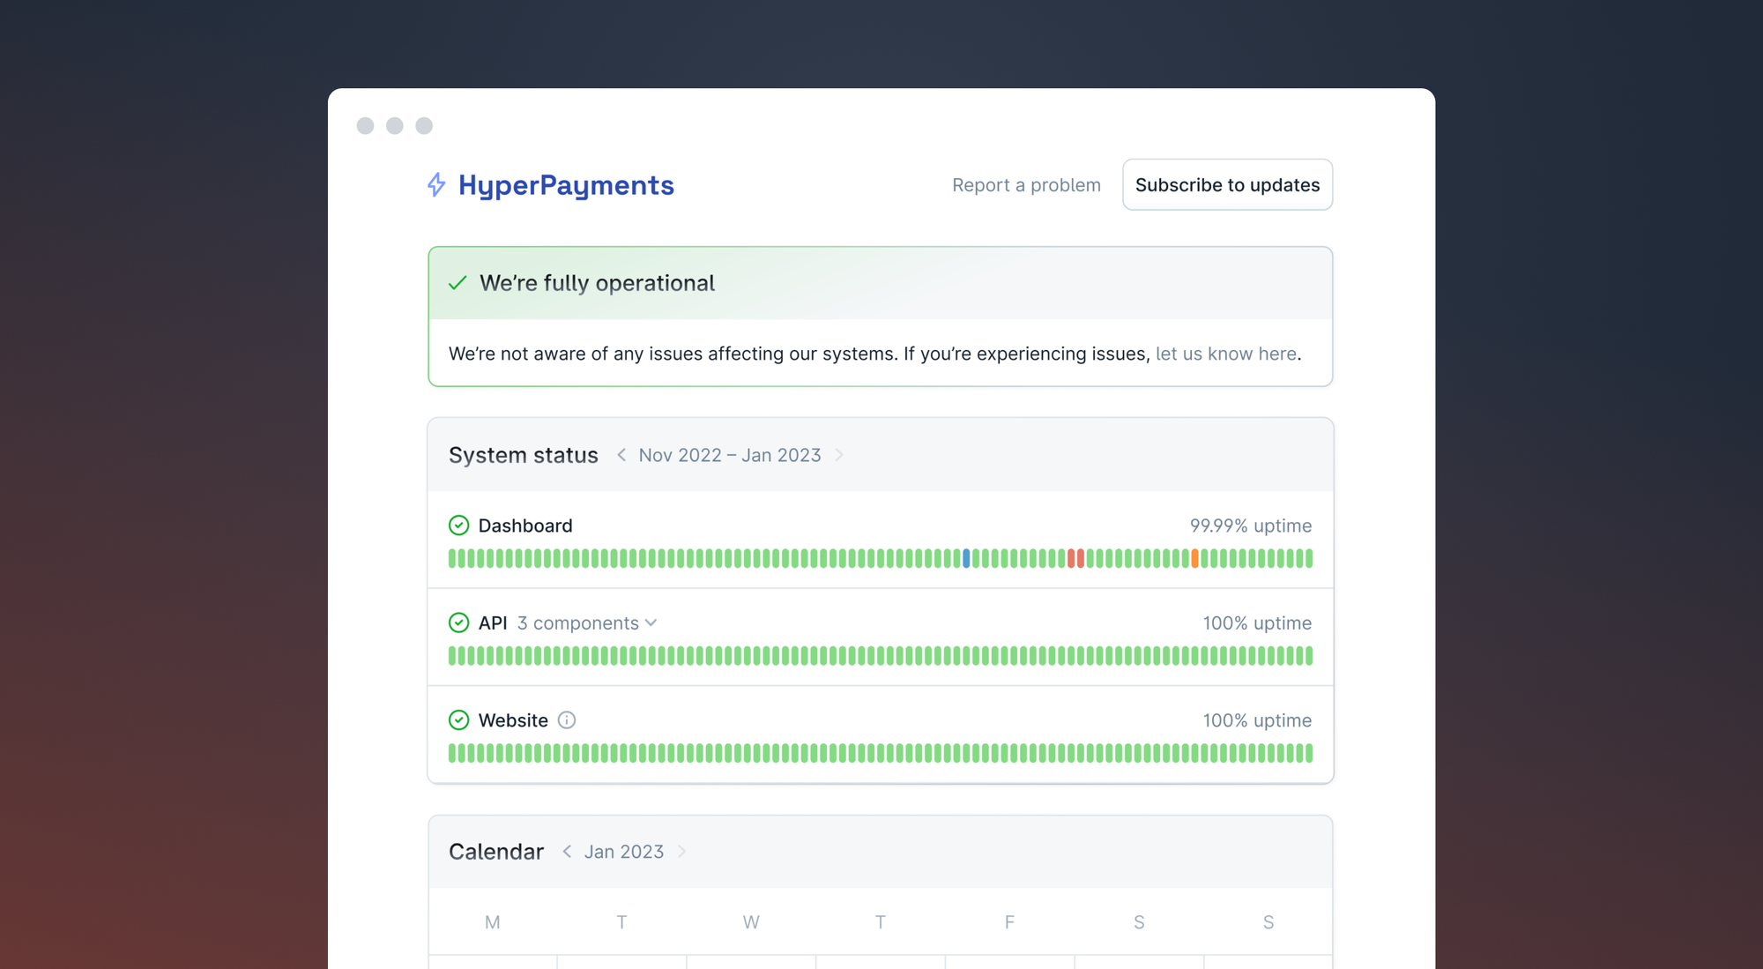Expand API 3 components dropdown
This screenshot has width=1763, height=969.
pyautogui.click(x=588, y=623)
